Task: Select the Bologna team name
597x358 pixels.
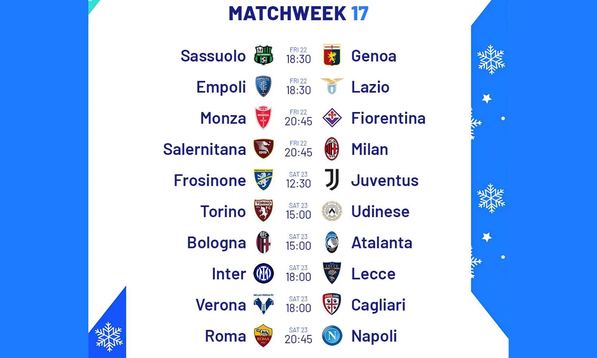Action: tap(217, 243)
